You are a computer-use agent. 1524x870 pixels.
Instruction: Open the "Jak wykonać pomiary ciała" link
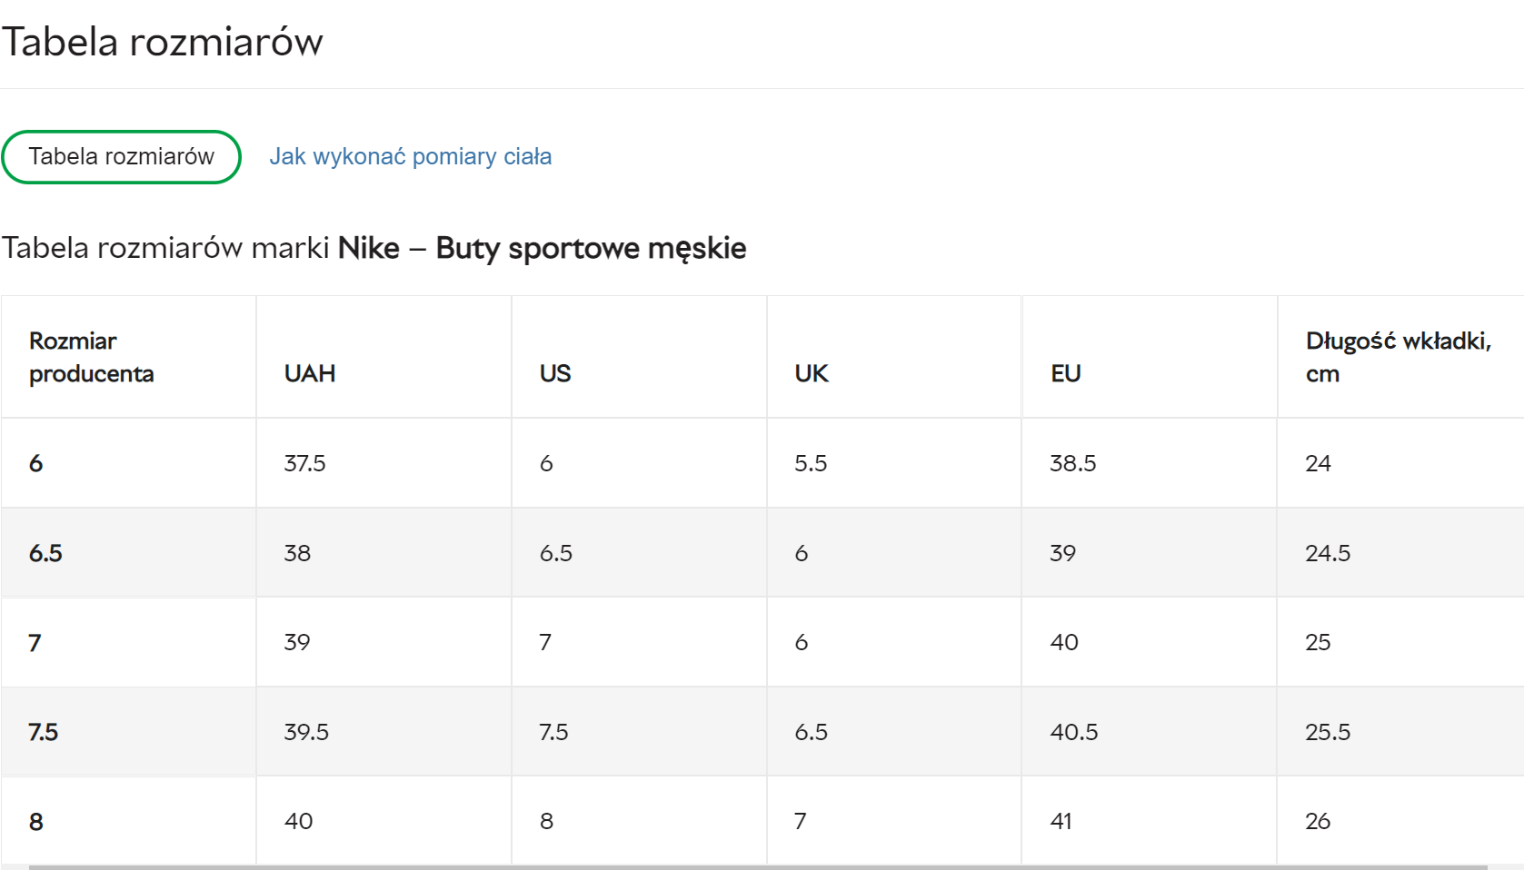(410, 157)
